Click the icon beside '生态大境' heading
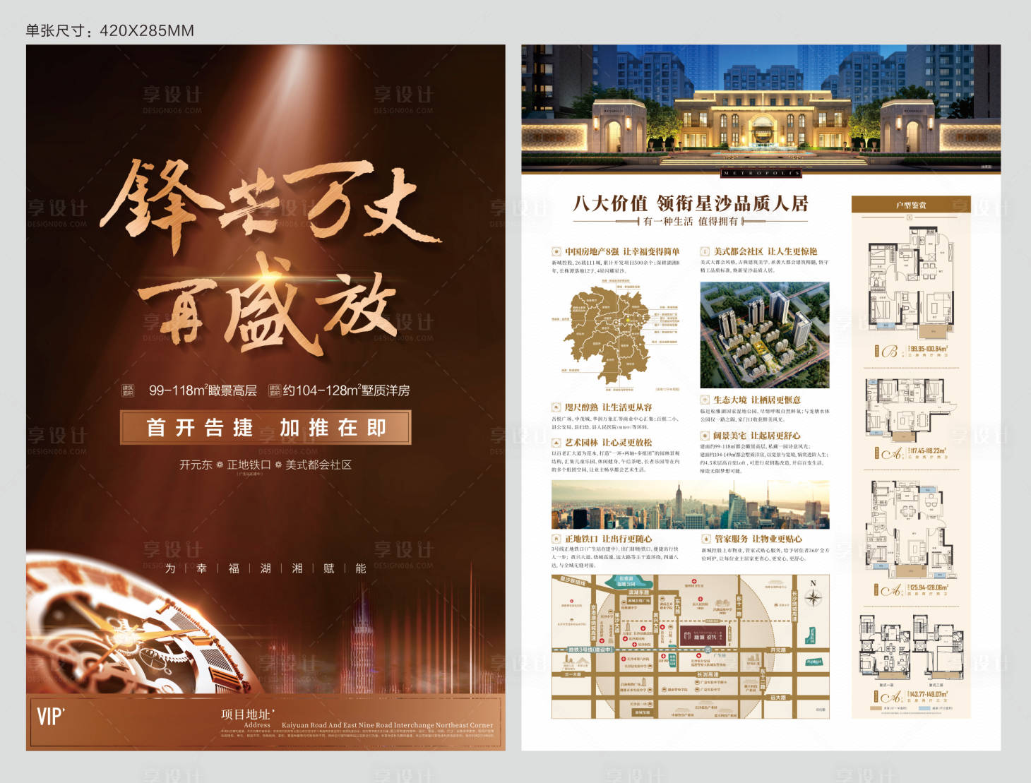Image resolution: width=1031 pixels, height=783 pixels. [705, 400]
